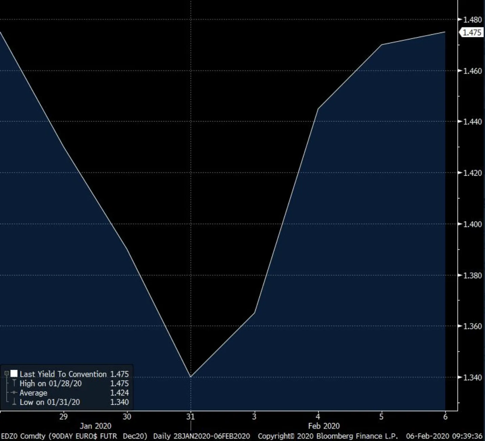Click the white Last Yield series swatch

point(14,374)
